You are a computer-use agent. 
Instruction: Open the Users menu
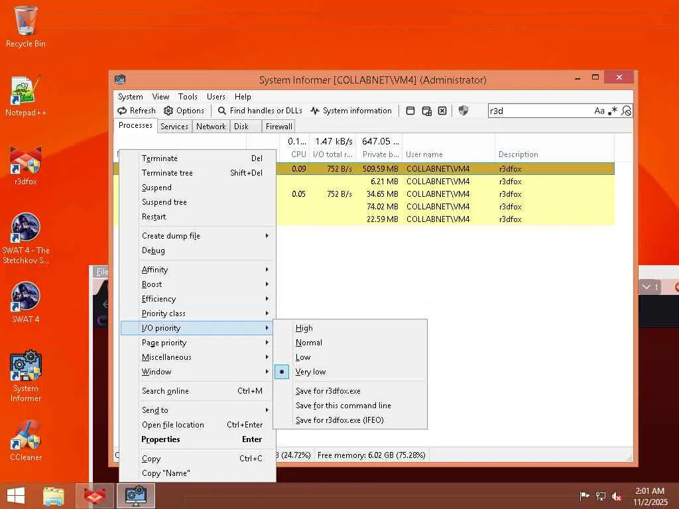click(216, 97)
